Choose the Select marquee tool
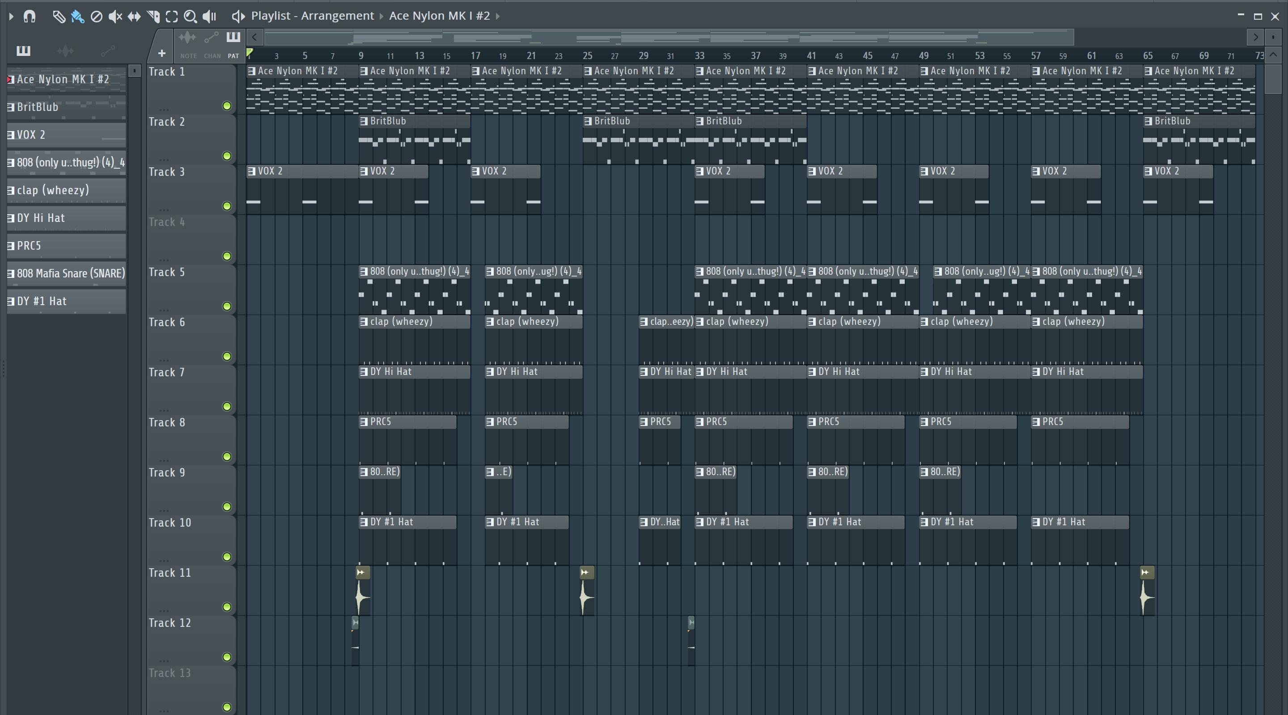 [171, 17]
